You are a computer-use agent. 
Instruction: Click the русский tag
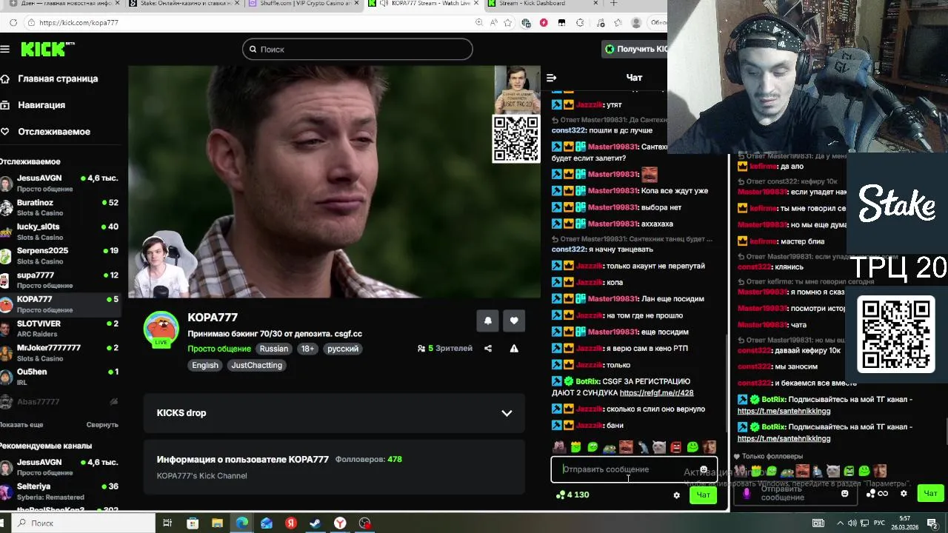[343, 349]
